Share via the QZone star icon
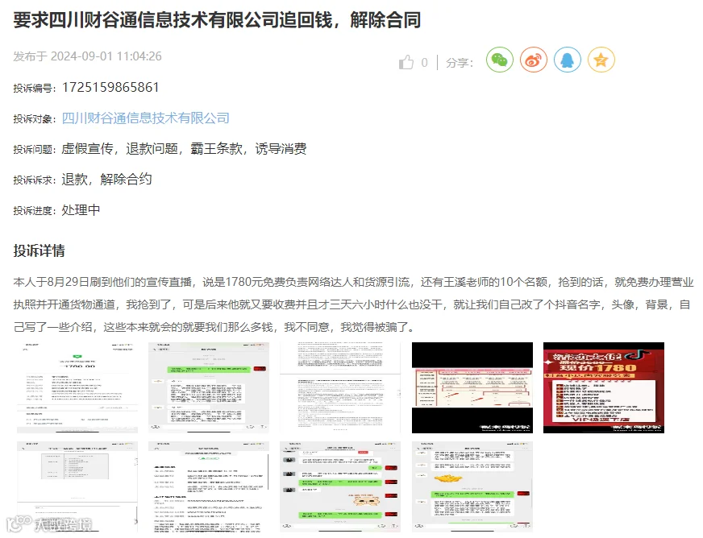 pyautogui.click(x=601, y=60)
